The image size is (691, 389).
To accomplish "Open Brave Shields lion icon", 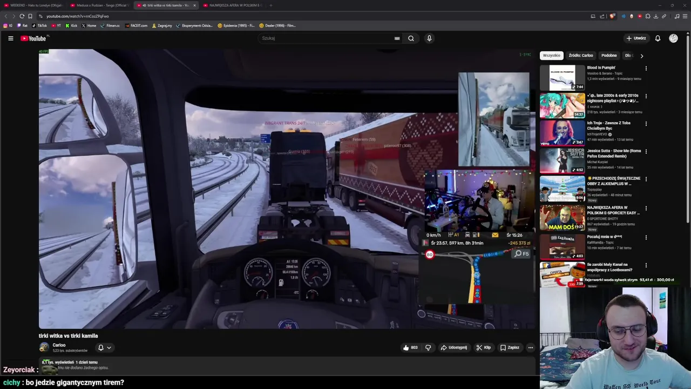I will coord(612,16).
